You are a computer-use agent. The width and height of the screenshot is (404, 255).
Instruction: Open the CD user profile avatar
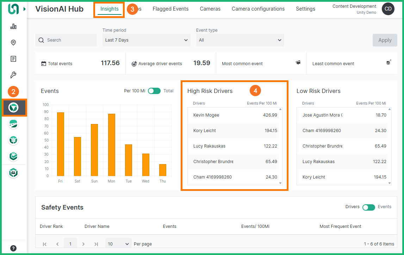(388, 9)
